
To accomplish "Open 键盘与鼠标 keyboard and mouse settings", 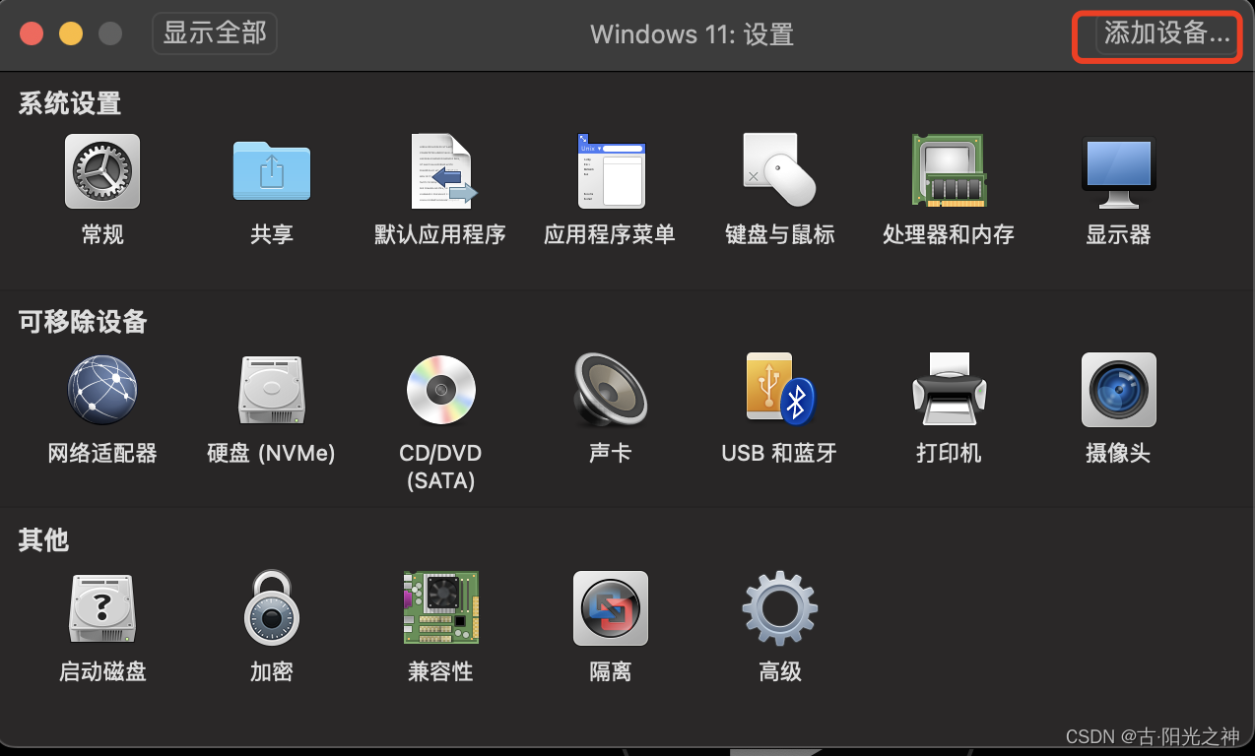I will (779, 171).
